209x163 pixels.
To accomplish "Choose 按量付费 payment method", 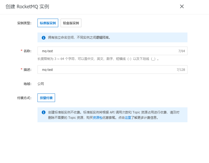I will click(x=46, y=98).
